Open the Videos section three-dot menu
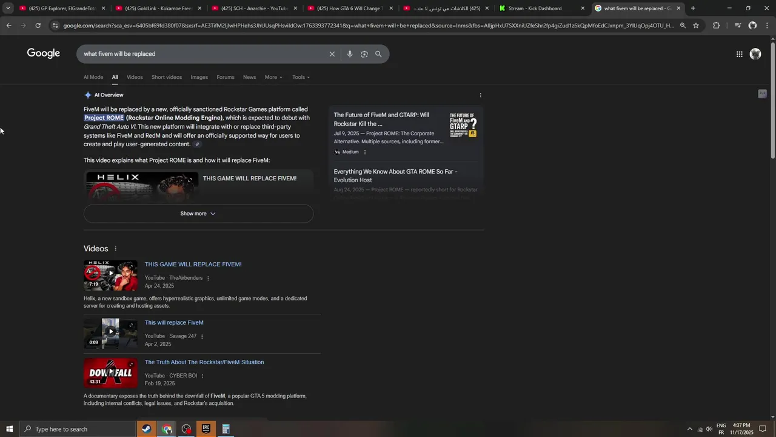The height and width of the screenshot is (437, 776). (115, 249)
